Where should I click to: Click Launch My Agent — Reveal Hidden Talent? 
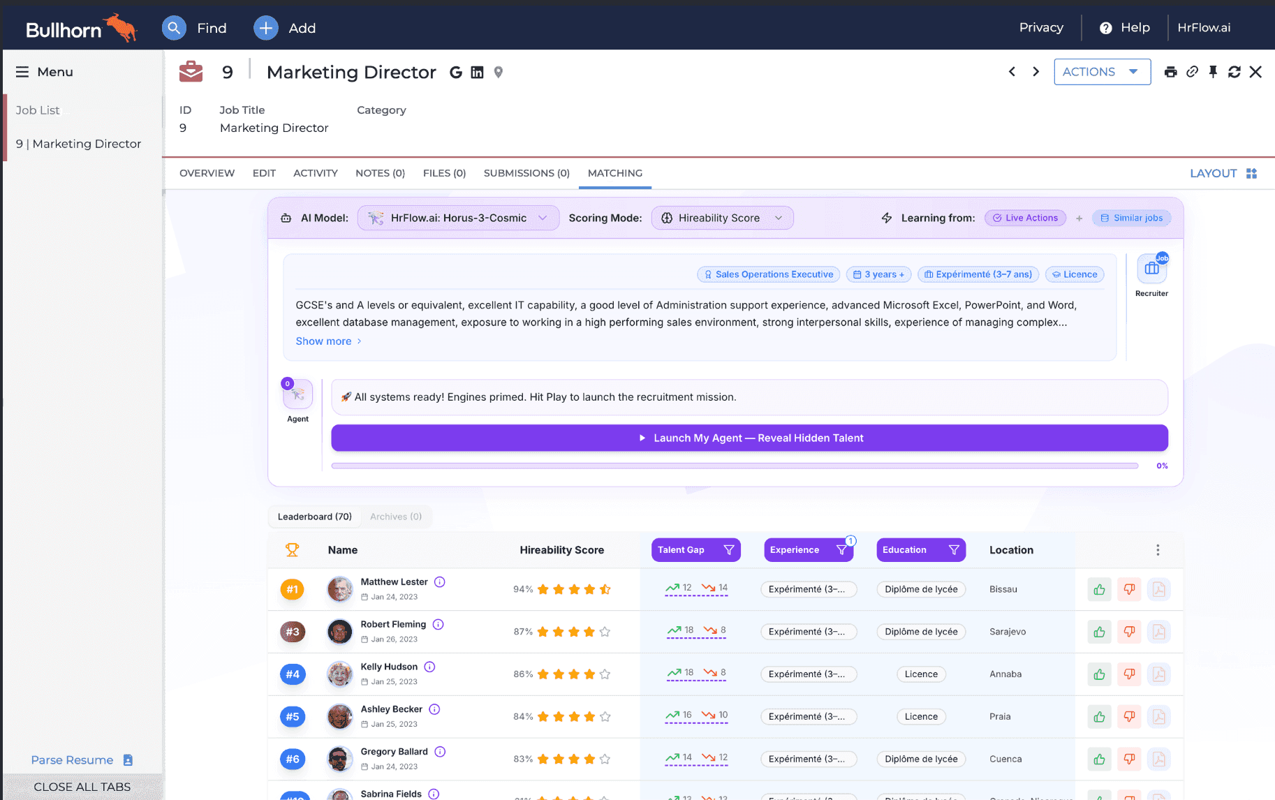point(749,438)
